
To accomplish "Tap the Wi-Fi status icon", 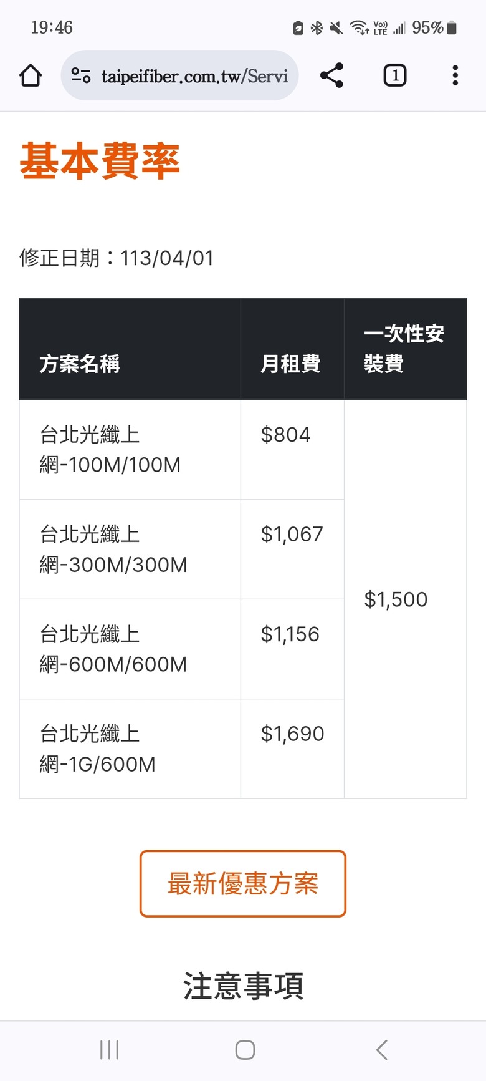I will click(x=360, y=27).
